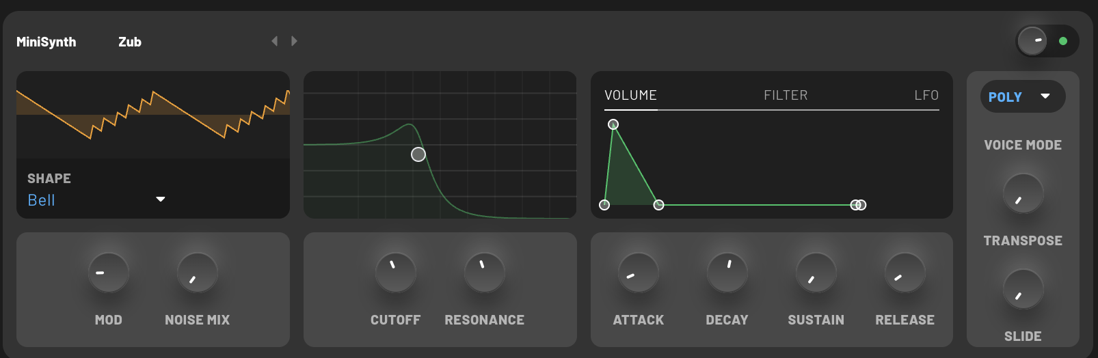Screen dimensions: 1098x358
Task: Click the ATTACK knob
Action: coord(639,273)
